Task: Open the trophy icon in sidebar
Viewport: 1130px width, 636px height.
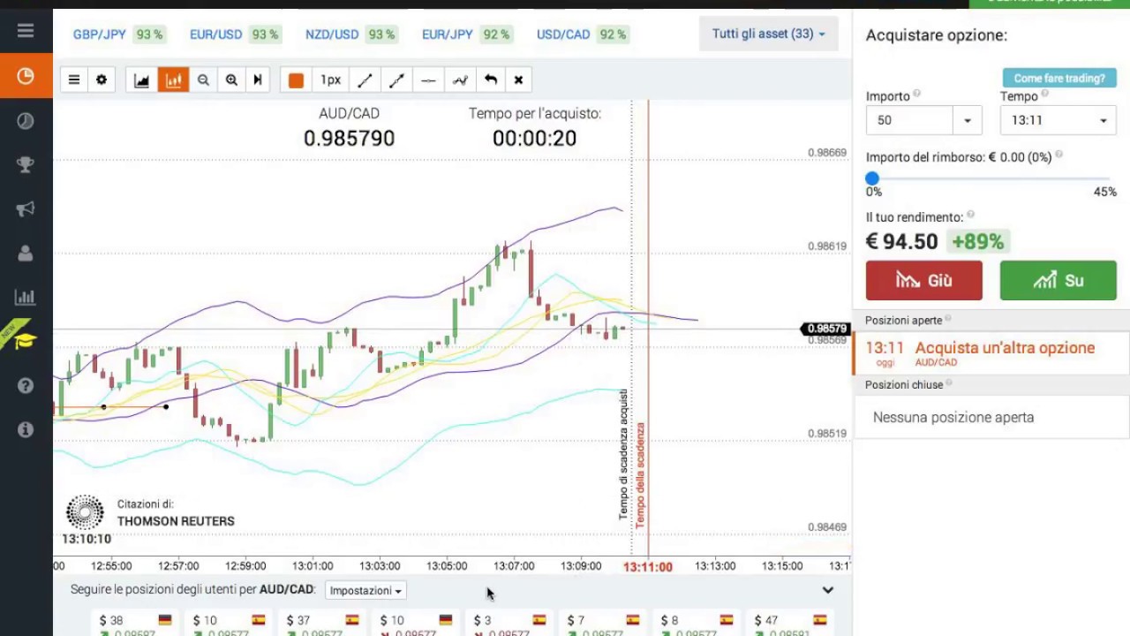Action: tap(26, 164)
